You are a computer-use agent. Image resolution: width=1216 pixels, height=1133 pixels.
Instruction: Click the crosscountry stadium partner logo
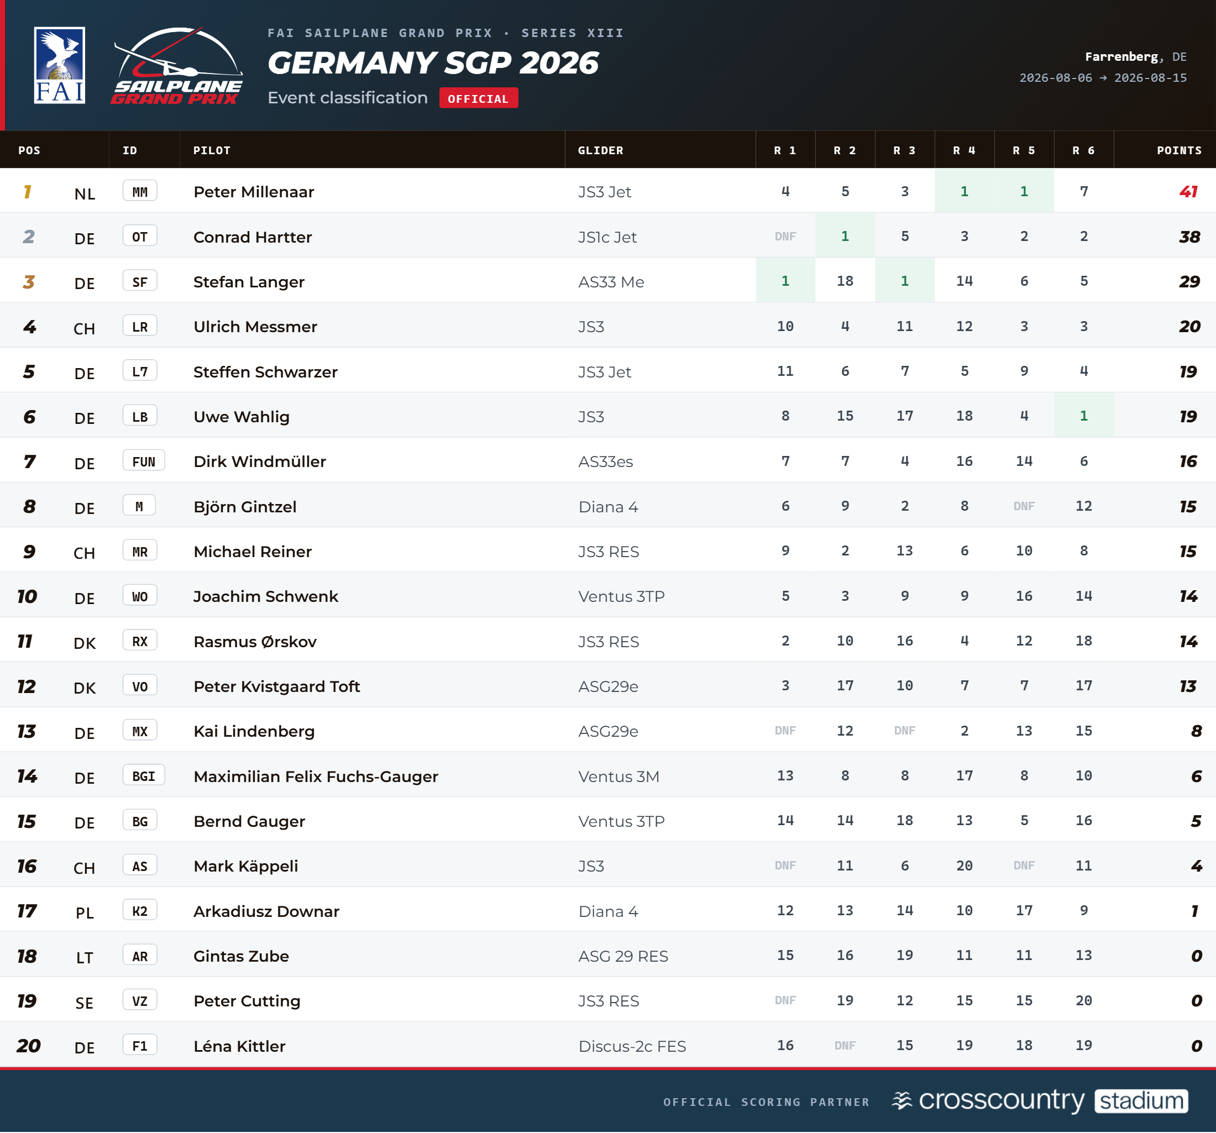[x=1040, y=1100]
